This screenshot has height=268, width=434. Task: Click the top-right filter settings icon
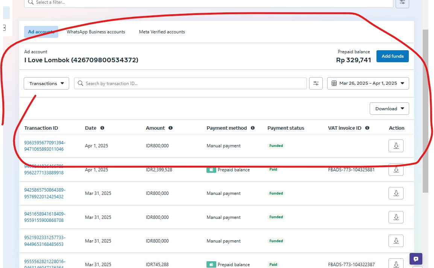point(402,2)
